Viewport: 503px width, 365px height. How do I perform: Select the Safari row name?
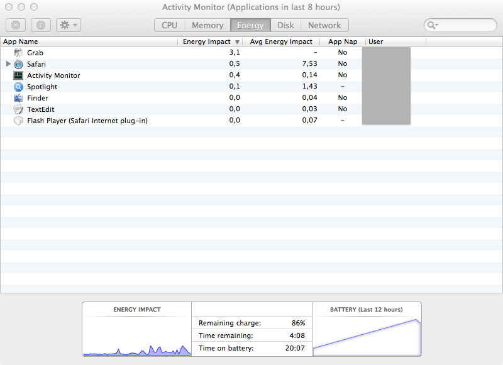36,64
